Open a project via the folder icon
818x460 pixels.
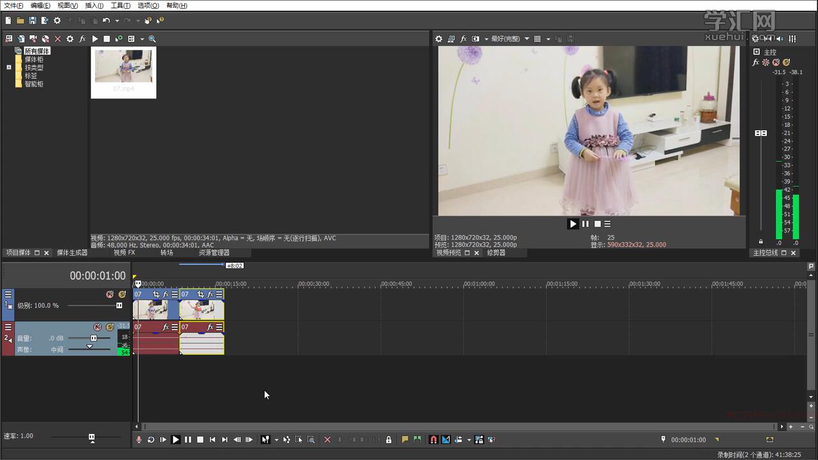pos(20,20)
